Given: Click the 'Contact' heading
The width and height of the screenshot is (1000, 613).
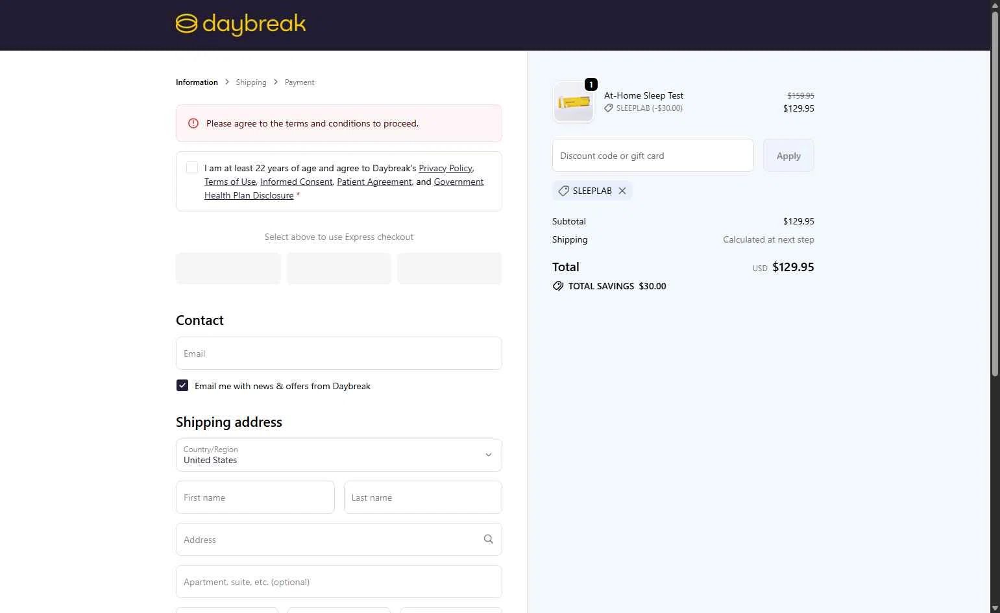Looking at the screenshot, I should pos(200,320).
